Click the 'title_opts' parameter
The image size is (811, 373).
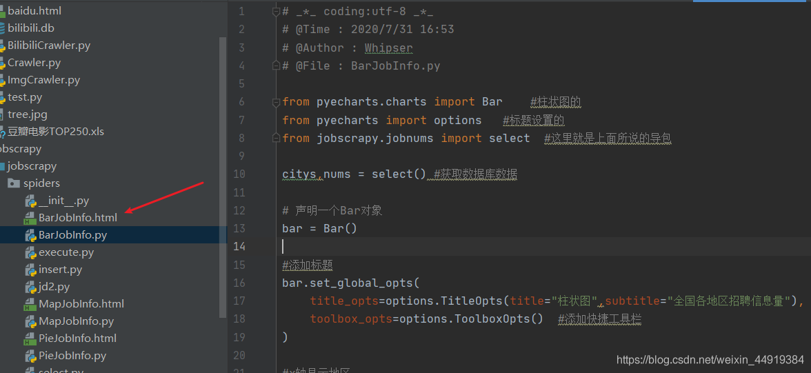(345, 301)
